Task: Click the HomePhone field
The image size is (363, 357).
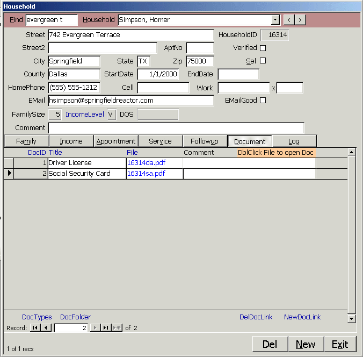Action: point(74,88)
